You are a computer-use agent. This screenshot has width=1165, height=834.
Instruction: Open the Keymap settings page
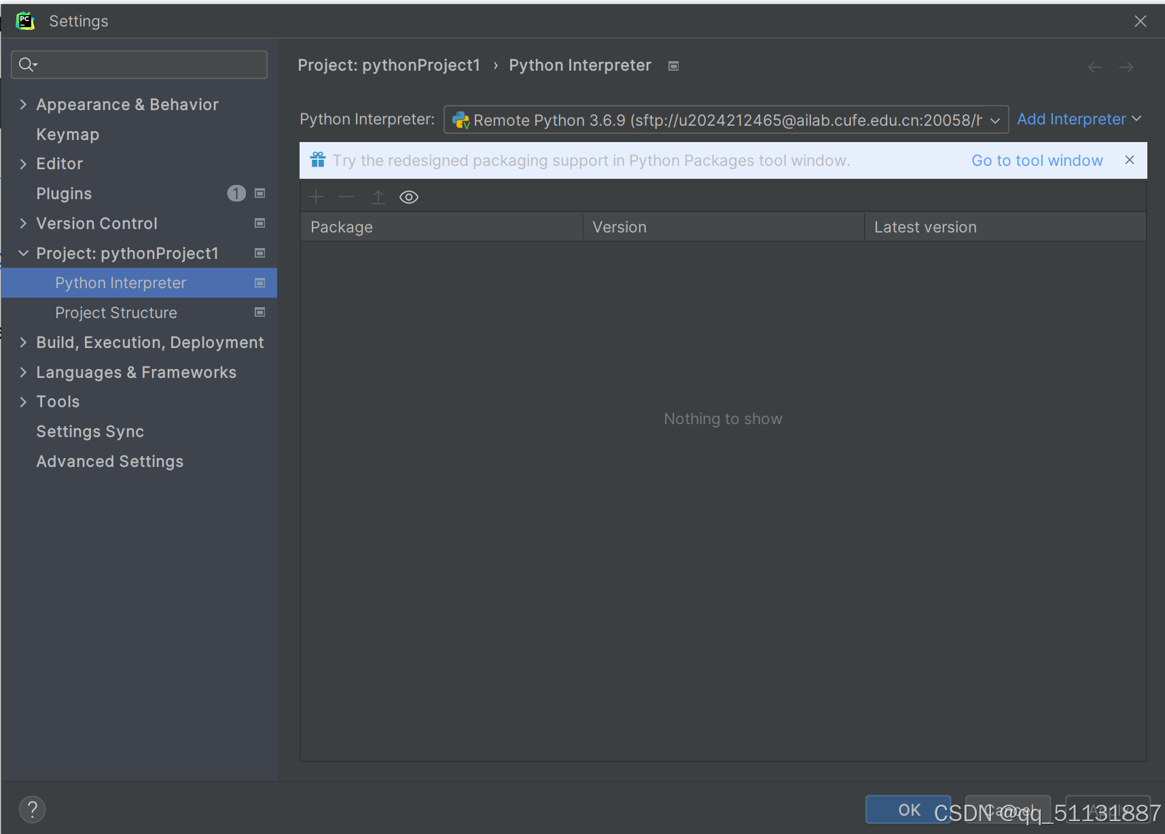click(x=67, y=134)
